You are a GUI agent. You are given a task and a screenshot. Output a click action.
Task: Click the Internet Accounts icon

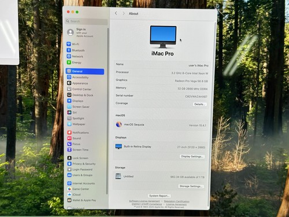click(x=69, y=183)
